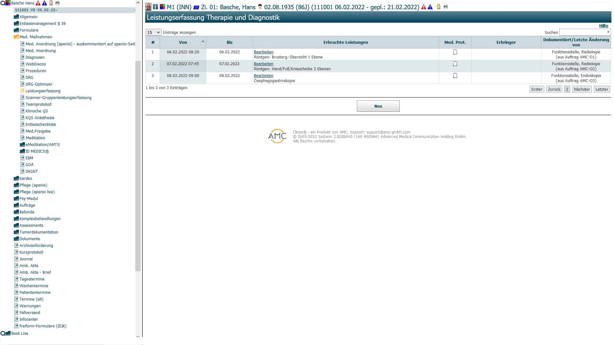
Task: Click the red warning triangle in header
Action: (x=424, y=7)
